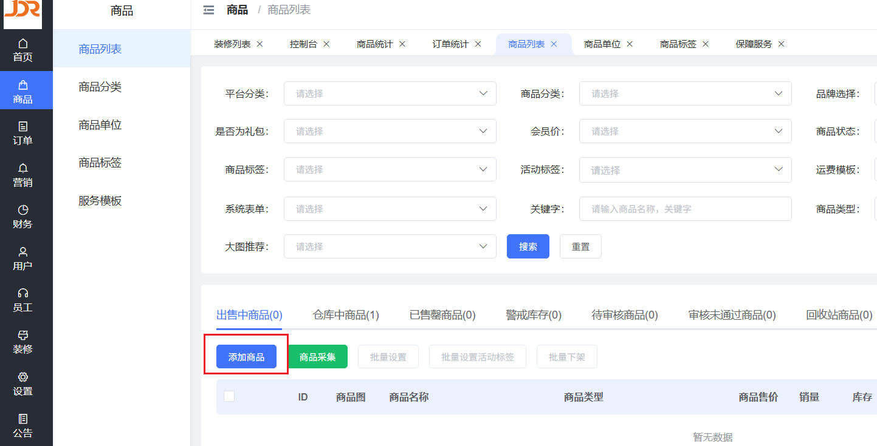Select the 商品 bag icon in sidebar
The width and height of the screenshot is (877, 446).
23,85
